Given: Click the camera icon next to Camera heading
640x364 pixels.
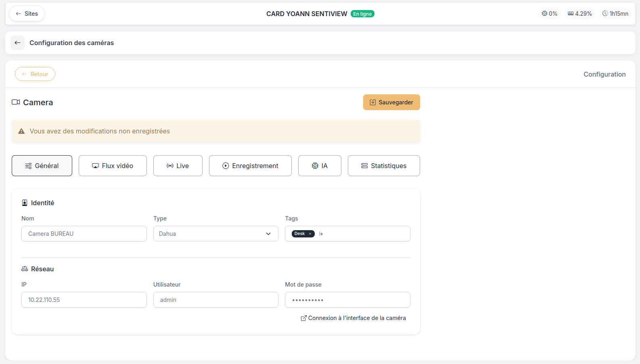Looking at the screenshot, I should [16, 102].
